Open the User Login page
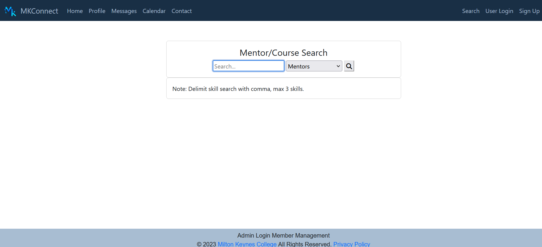The image size is (542, 247). [x=499, y=11]
